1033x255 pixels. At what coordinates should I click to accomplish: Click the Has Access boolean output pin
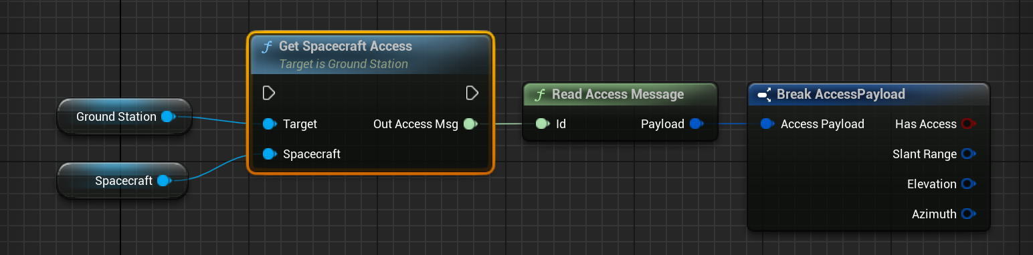968,123
